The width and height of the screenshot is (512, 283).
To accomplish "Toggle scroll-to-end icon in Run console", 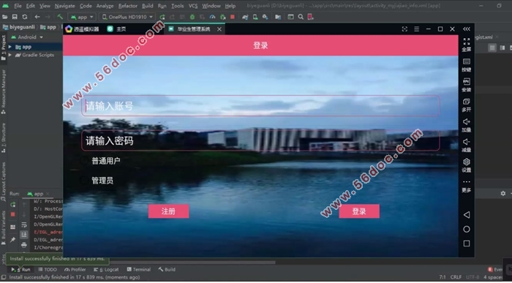I will coord(24,235).
